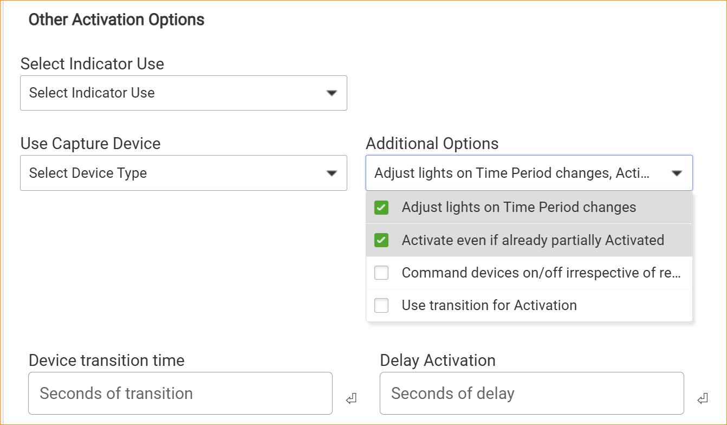Focus the Seconds of delay input field
The image size is (727, 425).
pyautogui.click(x=531, y=394)
